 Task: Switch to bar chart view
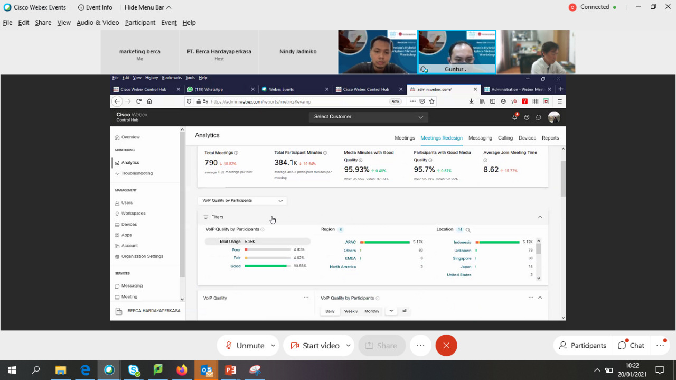pos(405,311)
